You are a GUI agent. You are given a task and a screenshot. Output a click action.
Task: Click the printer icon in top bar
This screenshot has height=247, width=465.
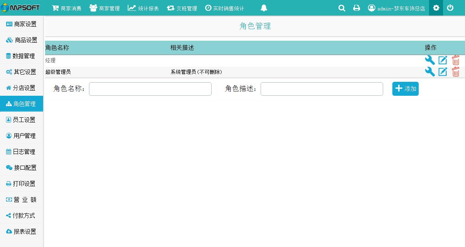coord(356,8)
